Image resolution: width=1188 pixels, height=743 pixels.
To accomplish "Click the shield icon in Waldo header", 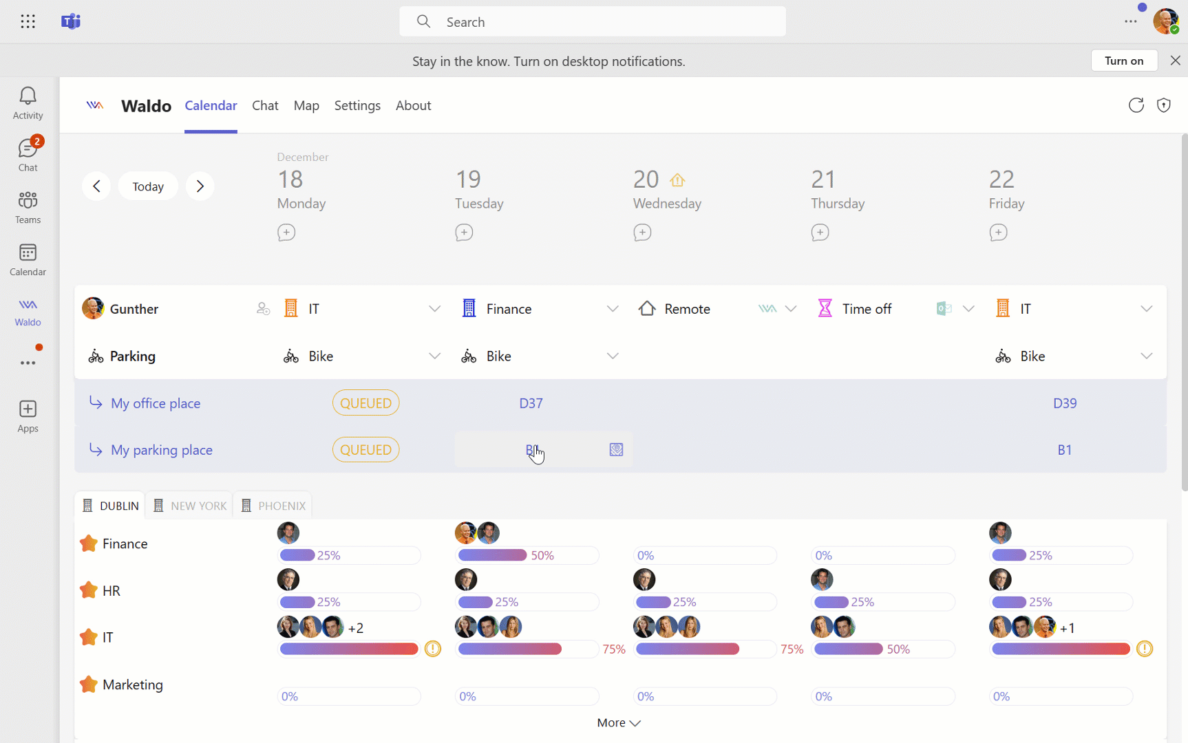I will [x=1164, y=105].
